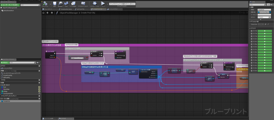Screen dimensions: 274x120
Task: Add On Clic event with its green plus button
Action: (265, 49)
